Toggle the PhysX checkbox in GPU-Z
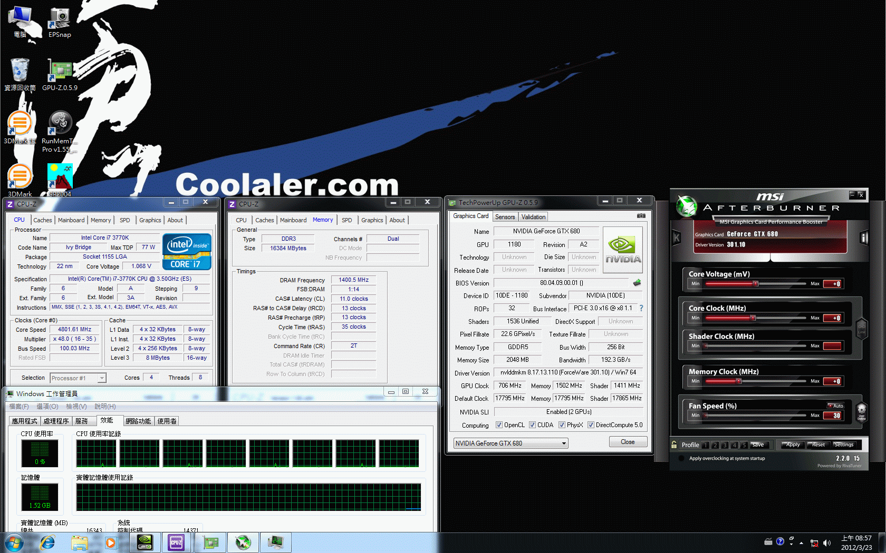Screen dimensions: 886x553 (562, 425)
